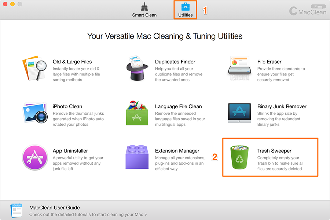Image resolution: width=330 pixels, height=220 pixels.
Task: Click the MacClean User Guide icon
Action: [16, 210]
